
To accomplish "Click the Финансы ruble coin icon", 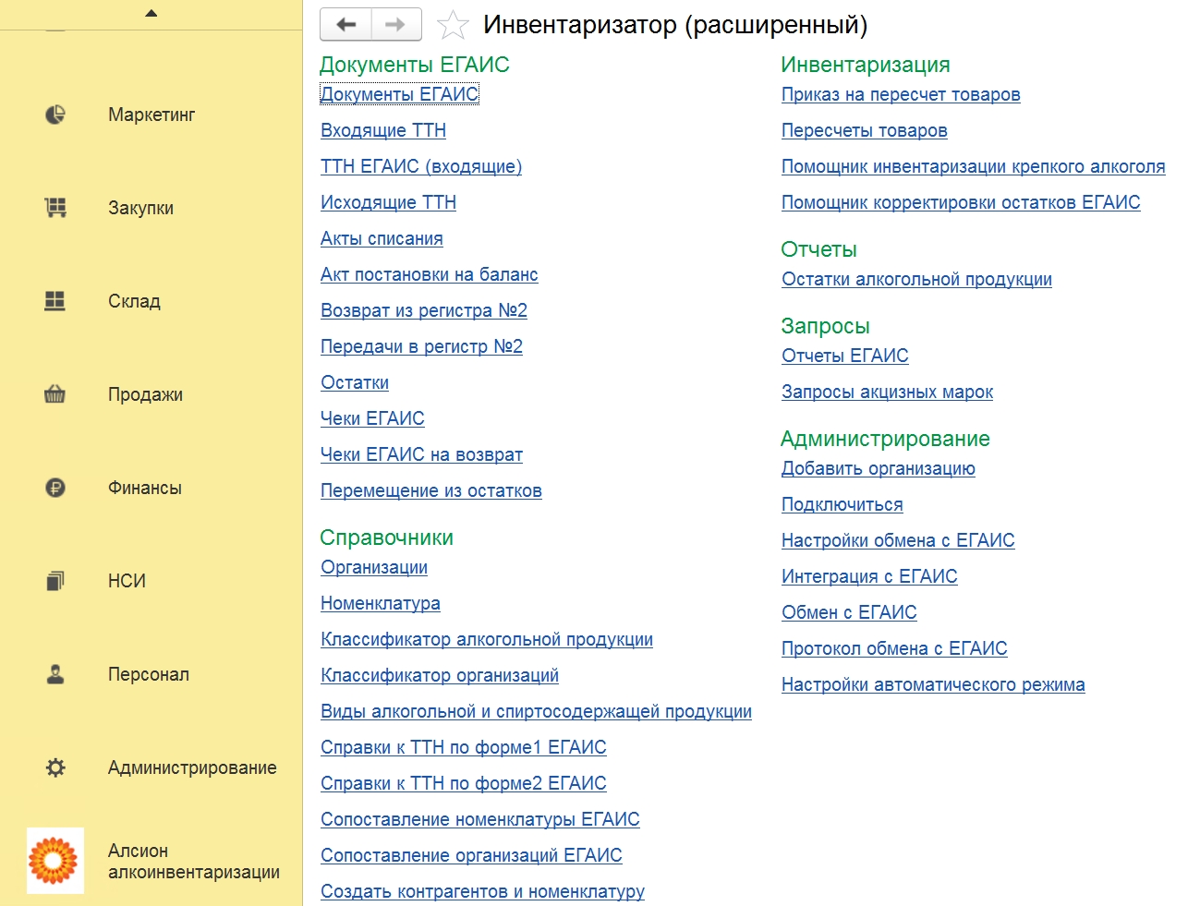I will pos(55,488).
